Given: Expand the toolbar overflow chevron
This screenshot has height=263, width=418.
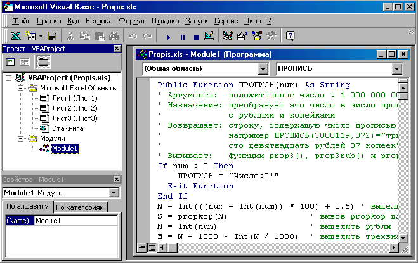Looking at the screenshot, I should pos(411,32).
